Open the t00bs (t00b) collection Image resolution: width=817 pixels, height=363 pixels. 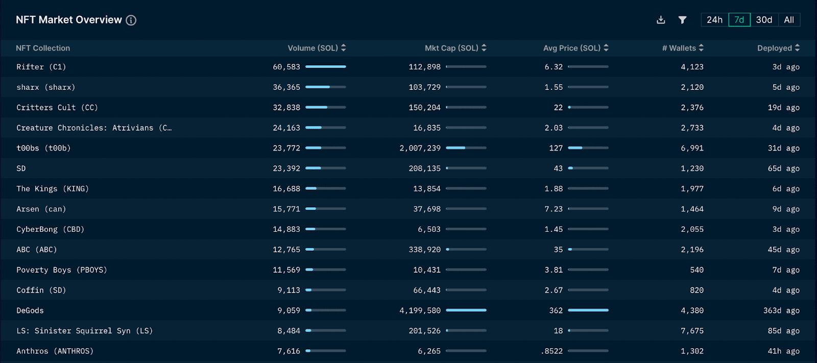tap(43, 148)
